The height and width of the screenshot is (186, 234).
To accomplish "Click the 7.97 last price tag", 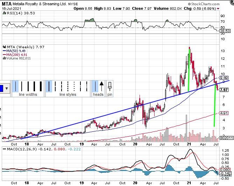I will tap(224, 90).
